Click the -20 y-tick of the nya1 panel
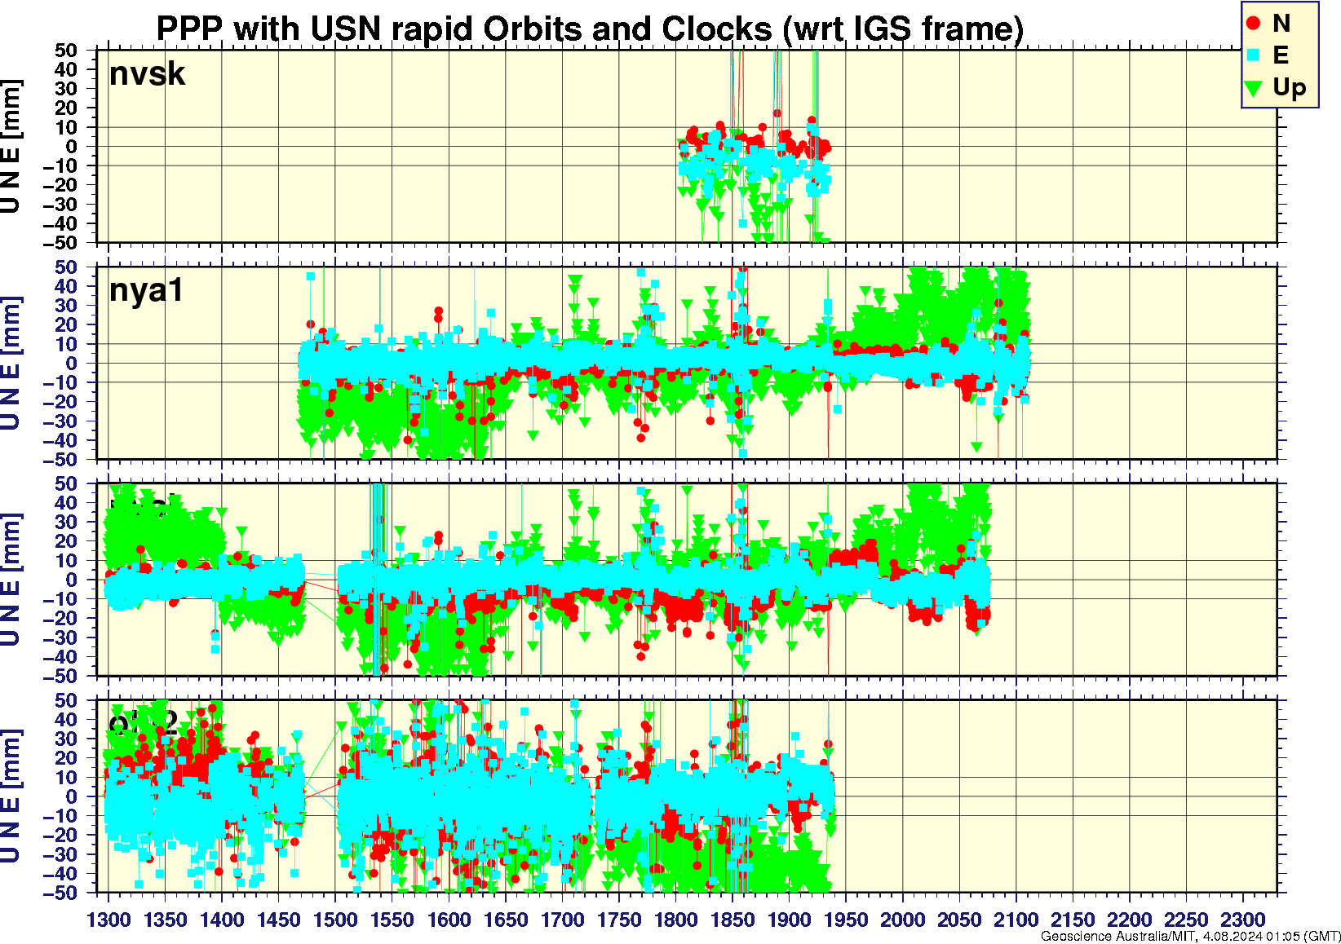Image resolution: width=1341 pixels, height=944 pixels. pyautogui.click(x=61, y=402)
